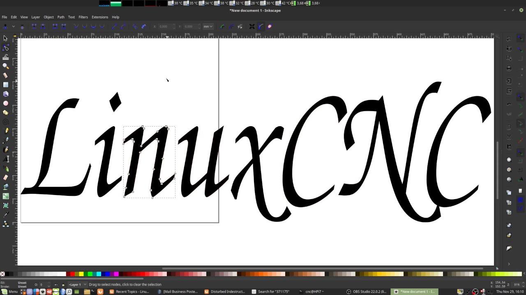Select the Star polygon tool
The image size is (526, 295).
click(x=5, y=112)
